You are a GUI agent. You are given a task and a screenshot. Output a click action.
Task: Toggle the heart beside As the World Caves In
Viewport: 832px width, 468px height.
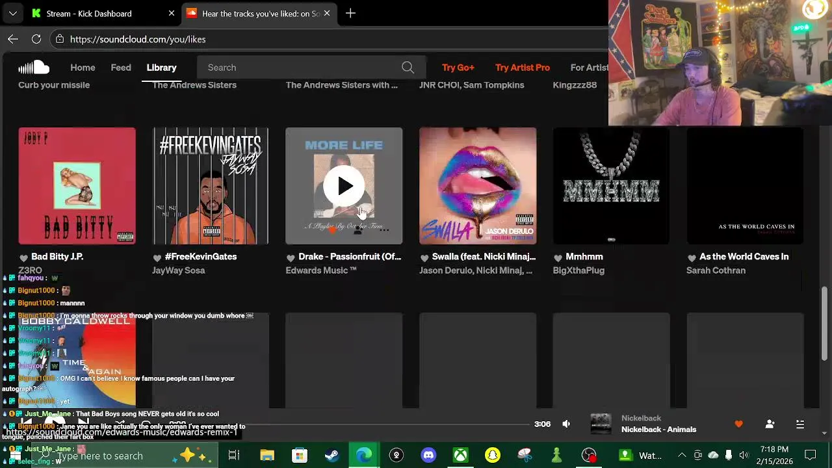[x=692, y=257]
